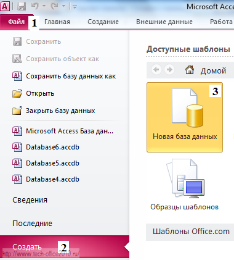Click the Access application icon in title bar

point(5,6)
